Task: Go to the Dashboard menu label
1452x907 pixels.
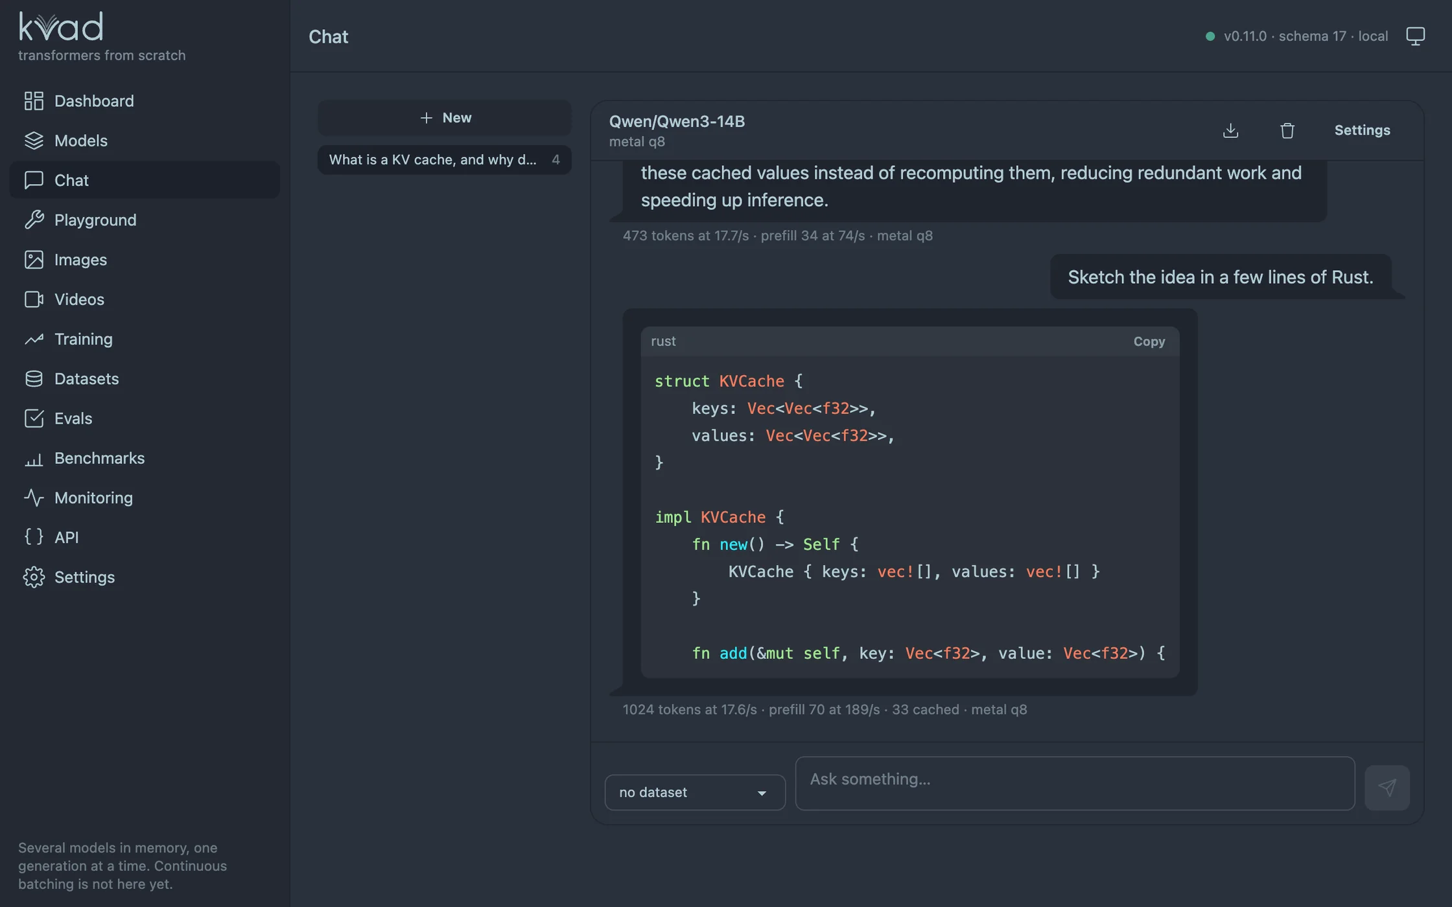Action: click(94, 101)
